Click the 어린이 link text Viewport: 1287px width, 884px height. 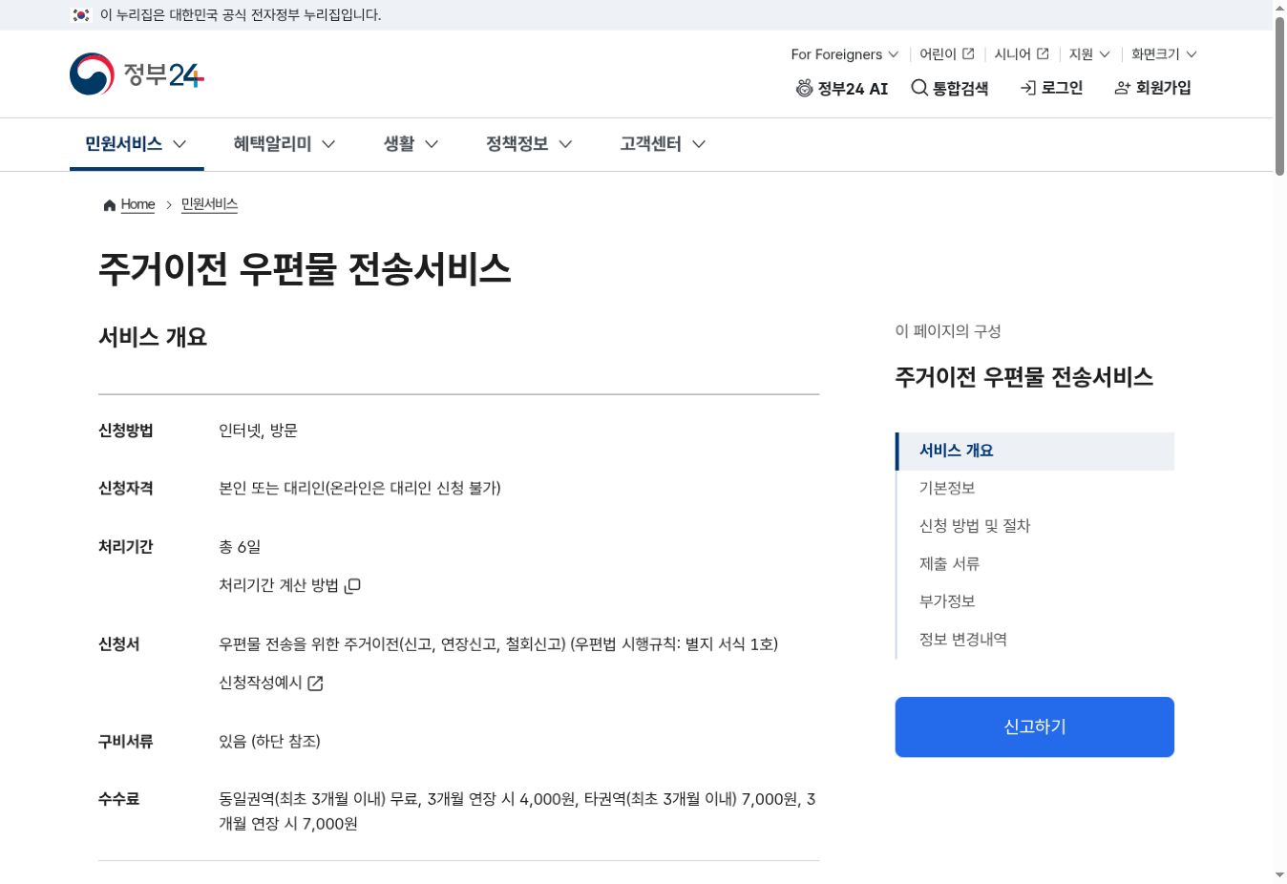[x=938, y=54]
